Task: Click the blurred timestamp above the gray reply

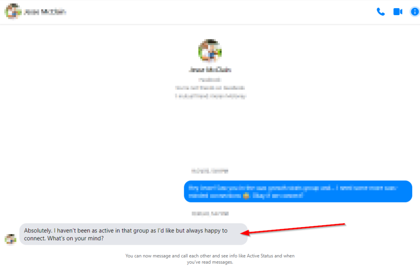Action: (210, 214)
